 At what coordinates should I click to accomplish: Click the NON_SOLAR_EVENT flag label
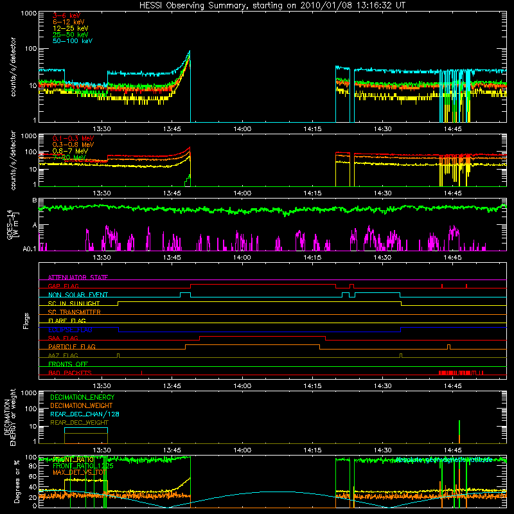pos(78,295)
